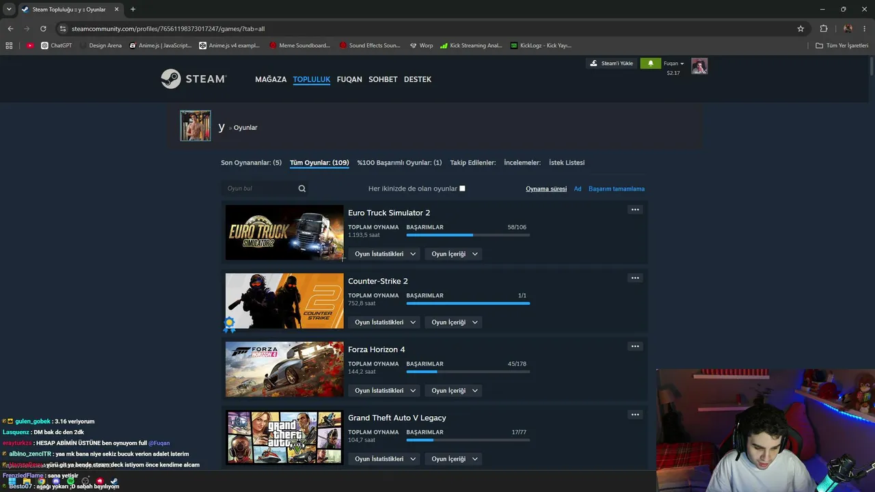
Task: Open the user avatar in Steam header
Action: [699, 66]
